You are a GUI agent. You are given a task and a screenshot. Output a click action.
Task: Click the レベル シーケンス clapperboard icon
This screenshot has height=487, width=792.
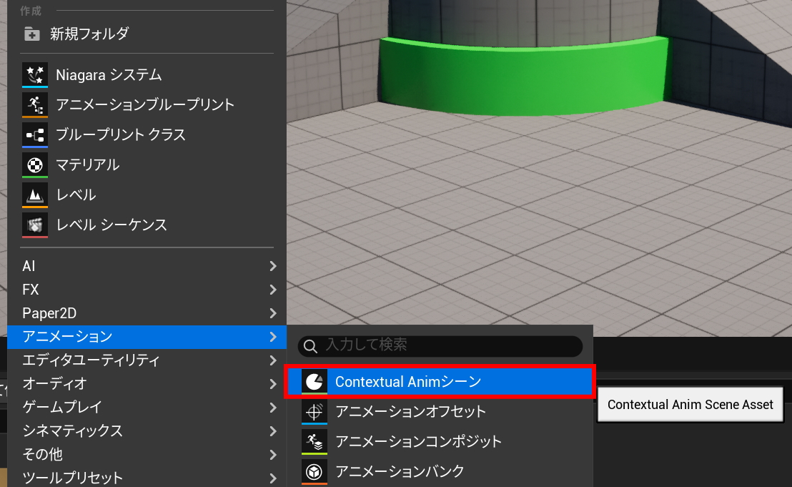coord(35,225)
